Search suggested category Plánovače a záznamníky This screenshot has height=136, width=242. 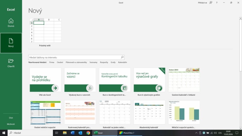tap(76, 62)
